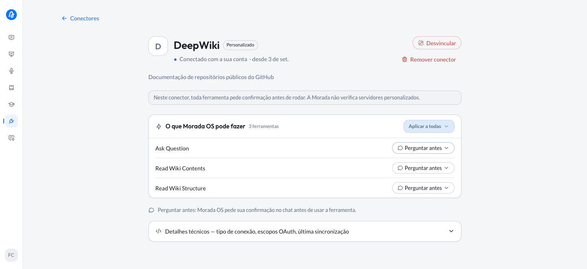Screen dimensions: 587x269
Task: Click the '3 ferramentas' count text
Action: (264, 126)
